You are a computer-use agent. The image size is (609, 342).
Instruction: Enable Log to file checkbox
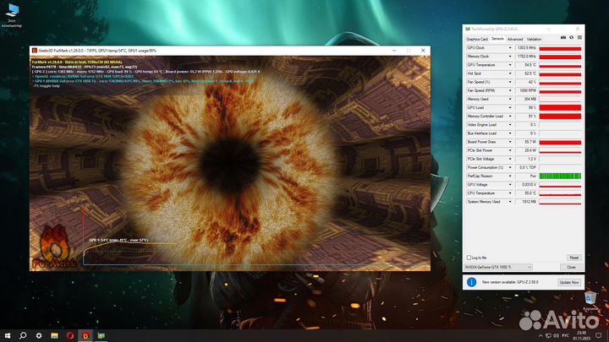(x=469, y=258)
